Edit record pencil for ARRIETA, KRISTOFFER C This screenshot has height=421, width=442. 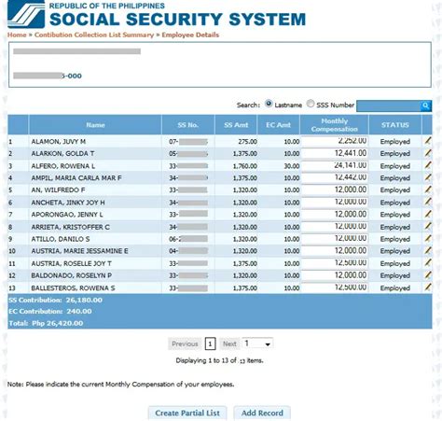tap(428, 226)
